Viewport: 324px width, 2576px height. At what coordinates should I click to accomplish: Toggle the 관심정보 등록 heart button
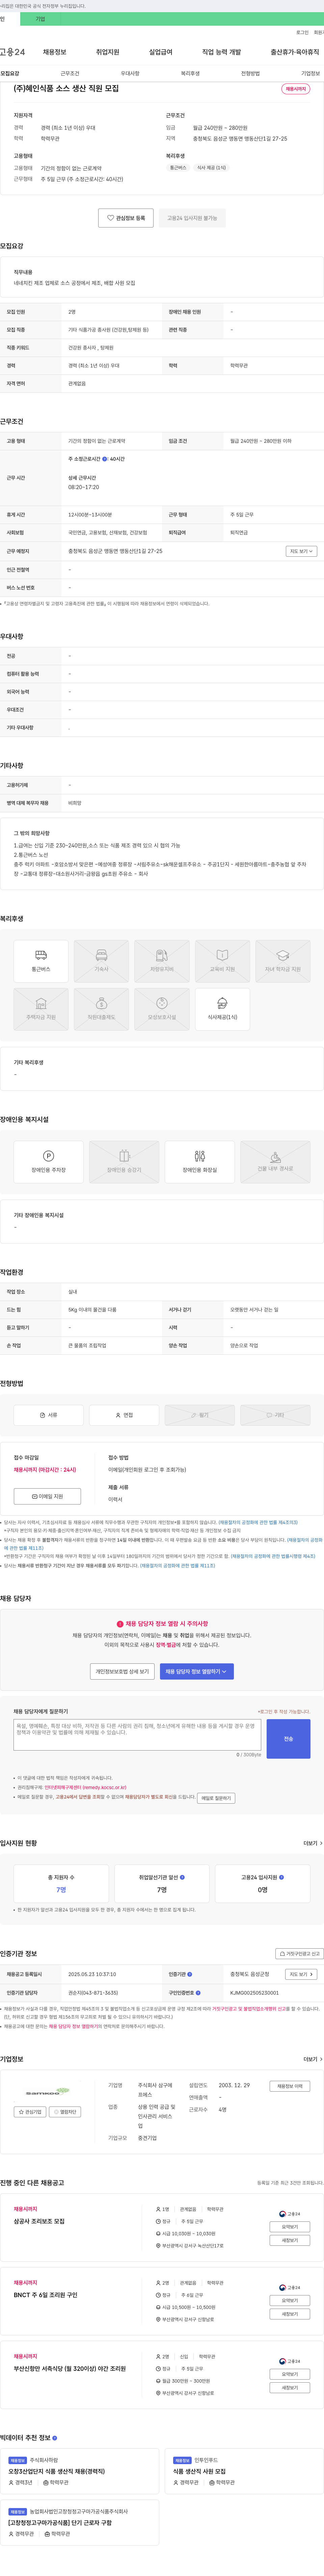coord(126,218)
